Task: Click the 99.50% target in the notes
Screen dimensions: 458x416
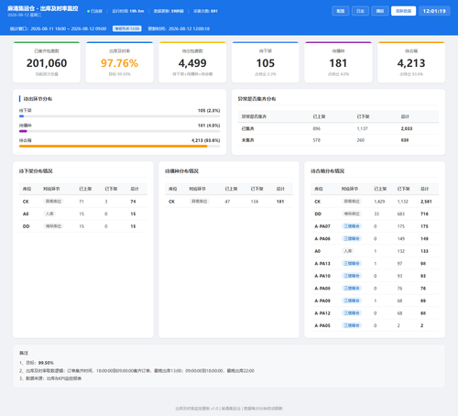Action: coord(46,363)
